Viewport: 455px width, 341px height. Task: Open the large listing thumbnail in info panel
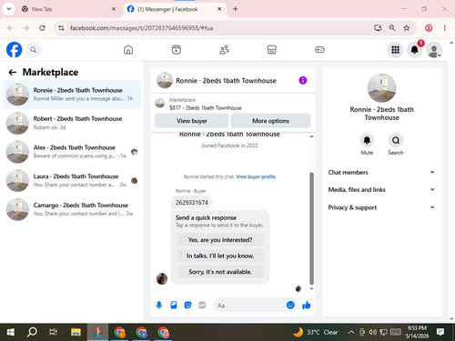381,88
